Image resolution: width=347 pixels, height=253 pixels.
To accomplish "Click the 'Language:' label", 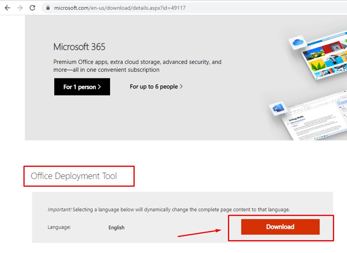I will 59,227.
